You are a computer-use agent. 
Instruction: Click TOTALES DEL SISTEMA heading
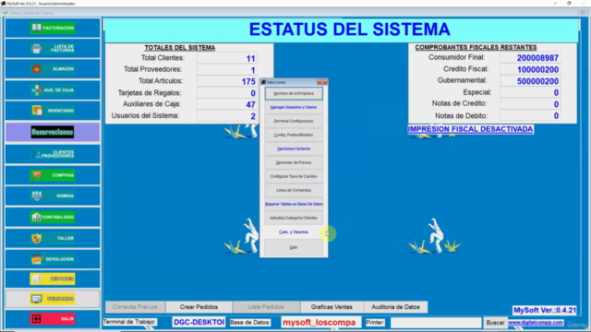pos(180,48)
